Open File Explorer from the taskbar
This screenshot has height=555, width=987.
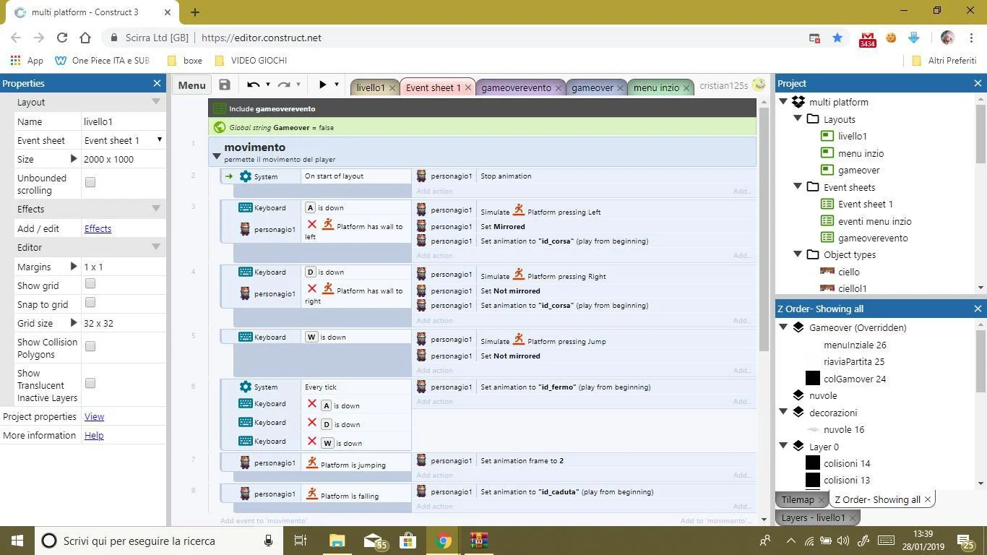pos(337,541)
